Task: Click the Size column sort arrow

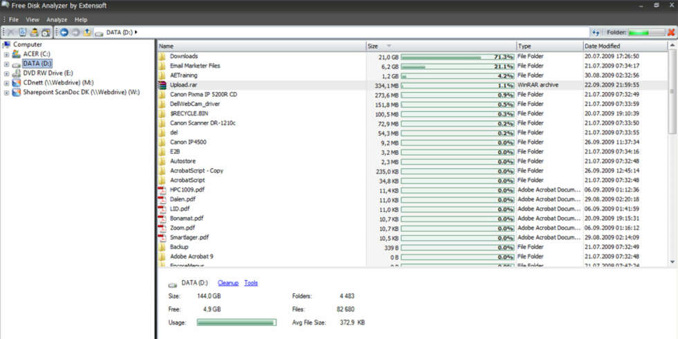Action: click(389, 46)
